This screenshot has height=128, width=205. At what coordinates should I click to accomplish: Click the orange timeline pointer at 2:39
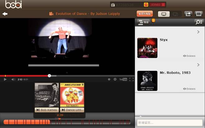pyautogui.click(x=60, y=119)
